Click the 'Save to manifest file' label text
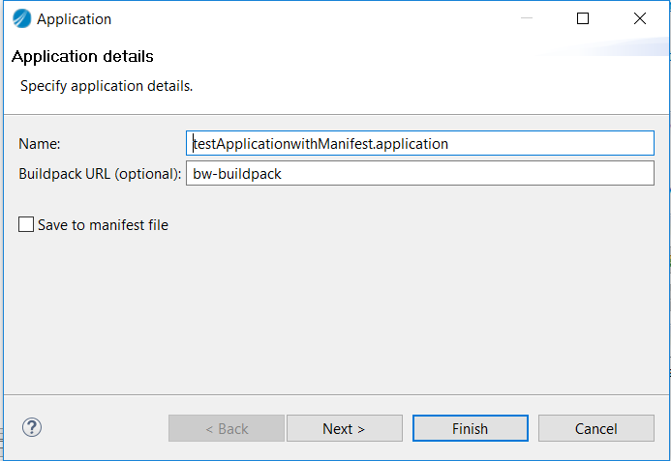671x461 pixels. coord(104,225)
